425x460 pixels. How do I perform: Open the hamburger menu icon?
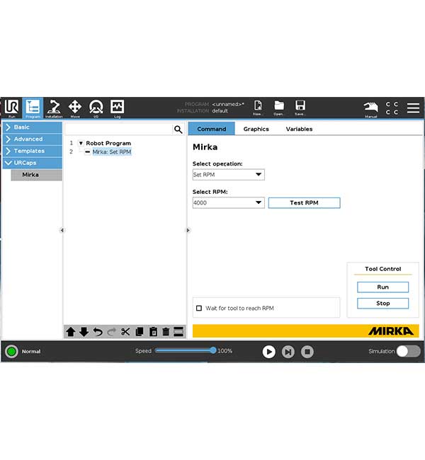413,108
